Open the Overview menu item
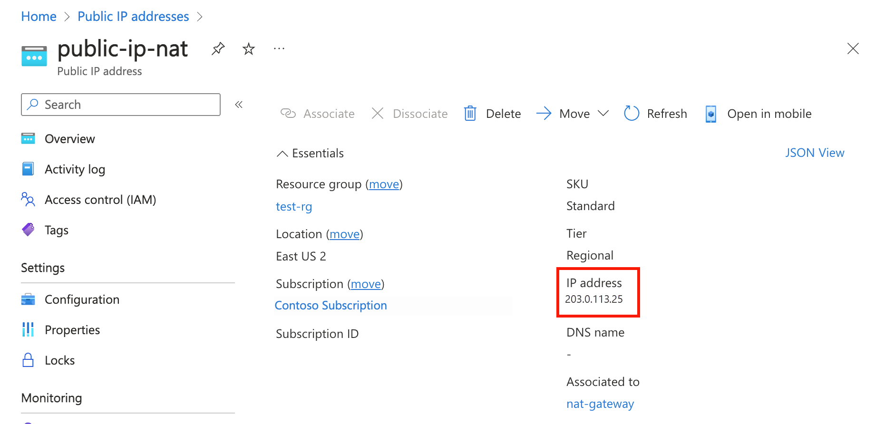 coord(70,139)
